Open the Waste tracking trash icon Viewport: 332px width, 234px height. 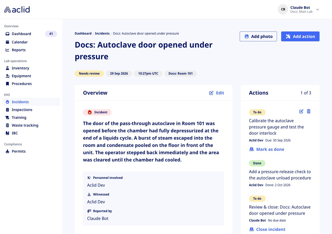[x=8, y=125]
